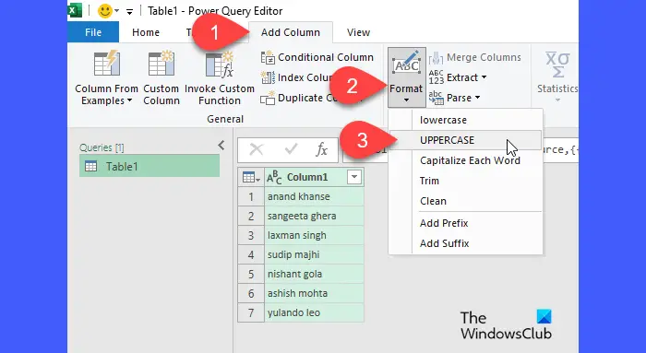
Task: Select Trim from the Format menu
Action: tap(465, 181)
